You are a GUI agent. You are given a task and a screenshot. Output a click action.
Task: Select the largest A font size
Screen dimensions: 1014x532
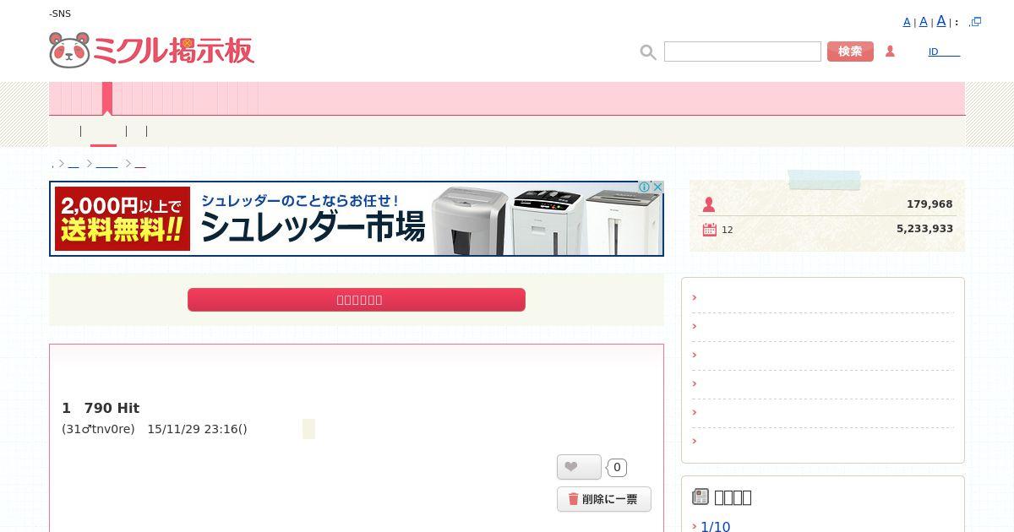(x=941, y=21)
